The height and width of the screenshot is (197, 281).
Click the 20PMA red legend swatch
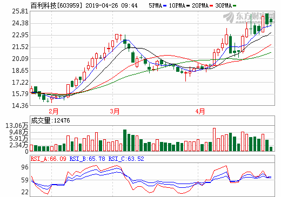(211, 6)
